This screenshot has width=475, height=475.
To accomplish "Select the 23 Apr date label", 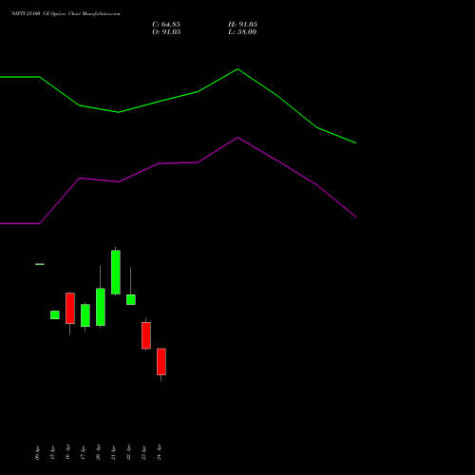I will (143, 452).
